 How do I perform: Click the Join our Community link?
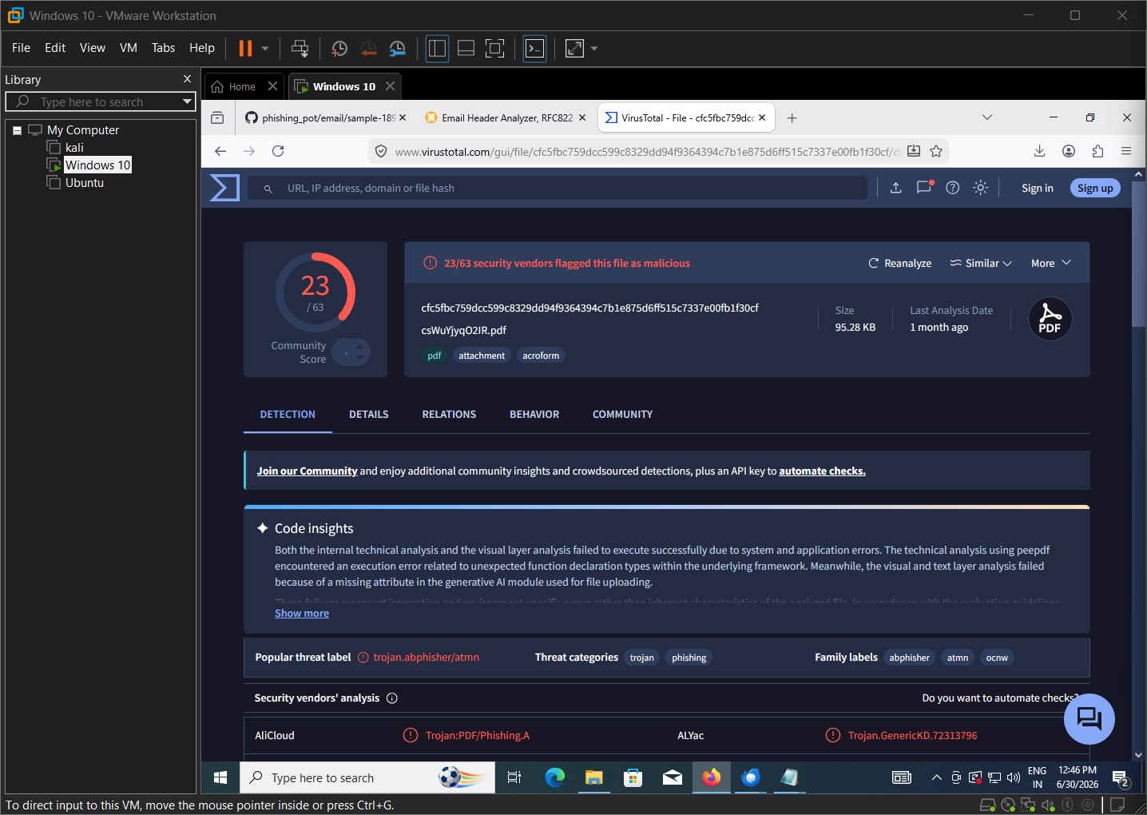coord(307,471)
